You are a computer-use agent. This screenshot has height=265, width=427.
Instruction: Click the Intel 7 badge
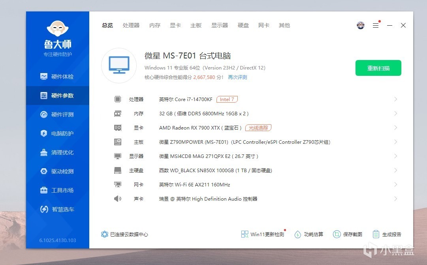(x=227, y=100)
